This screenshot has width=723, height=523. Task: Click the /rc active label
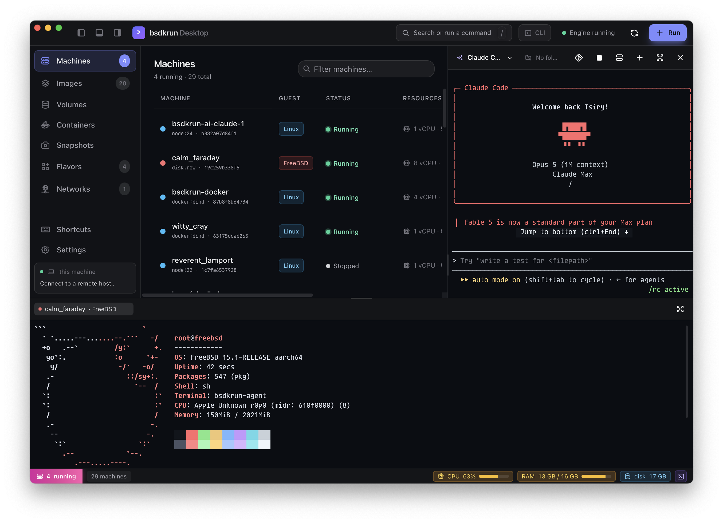[668, 289]
